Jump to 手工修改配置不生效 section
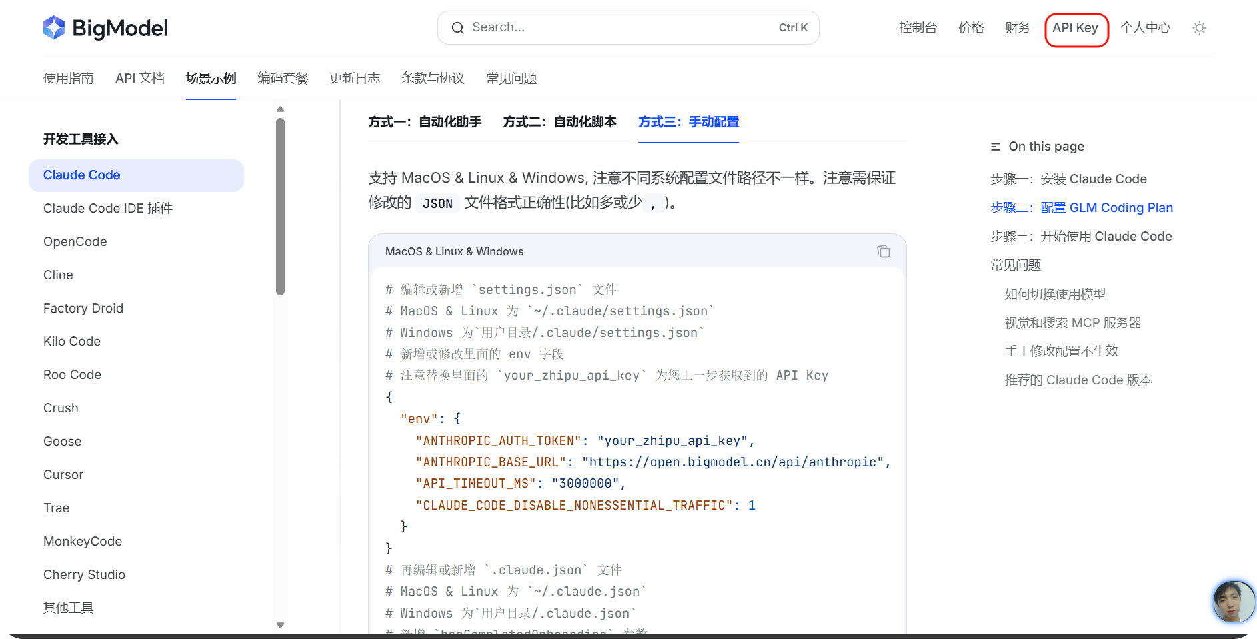Image resolution: width=1257 pixels, height=639 pixels. click(x=1062, y=351)
